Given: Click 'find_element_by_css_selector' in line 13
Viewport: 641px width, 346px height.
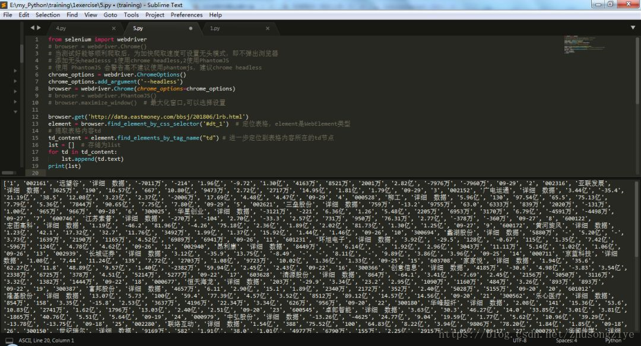Looking at the screenshot, I should pyautogui.click(x=154, y=123).
